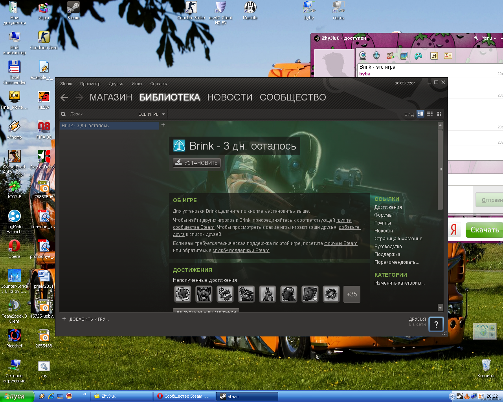Click the plus icon next to Brink entry

tap(163, 125)
